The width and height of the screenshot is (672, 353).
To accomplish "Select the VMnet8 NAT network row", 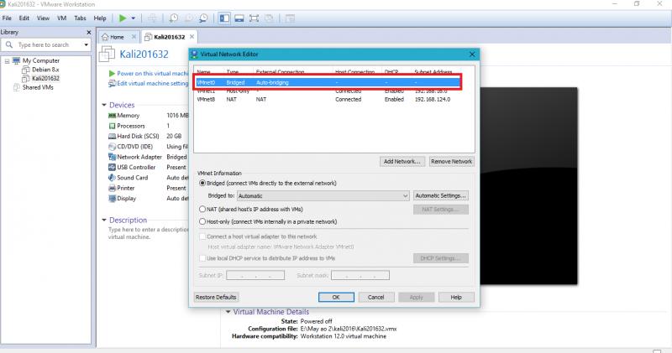I will tap(328, 99).
